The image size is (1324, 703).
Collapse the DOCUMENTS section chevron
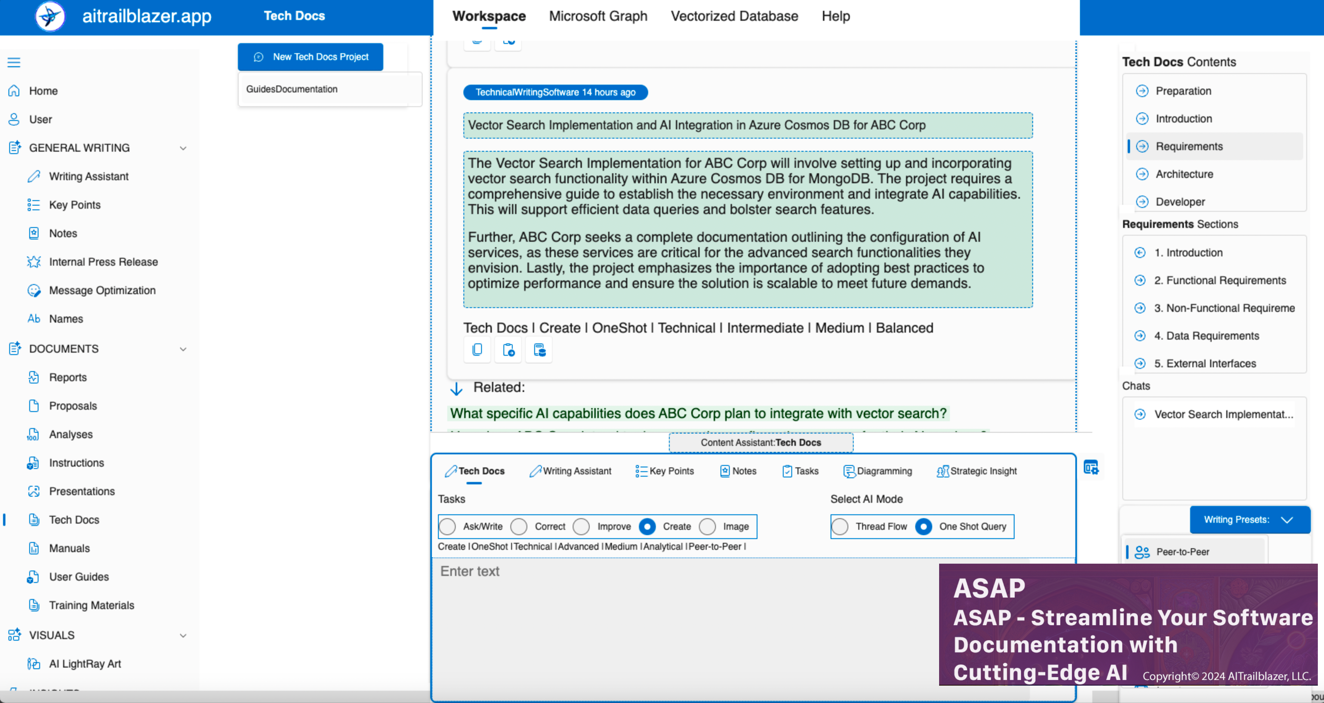183,349
